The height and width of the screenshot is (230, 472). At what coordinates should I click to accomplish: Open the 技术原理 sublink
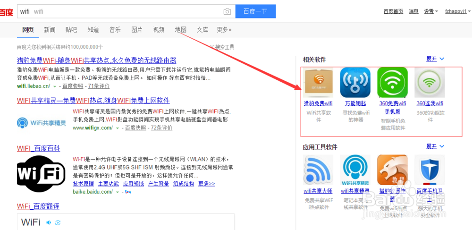coord(83,184)
